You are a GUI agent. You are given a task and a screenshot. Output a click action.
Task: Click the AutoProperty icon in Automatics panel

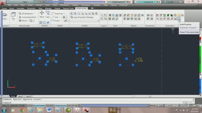[x=179, y=19]
